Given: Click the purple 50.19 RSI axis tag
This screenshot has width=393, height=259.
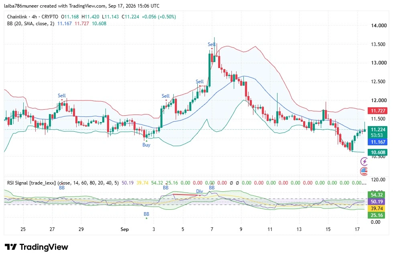Looking at the screenshot, I should (x=377, y=201).
